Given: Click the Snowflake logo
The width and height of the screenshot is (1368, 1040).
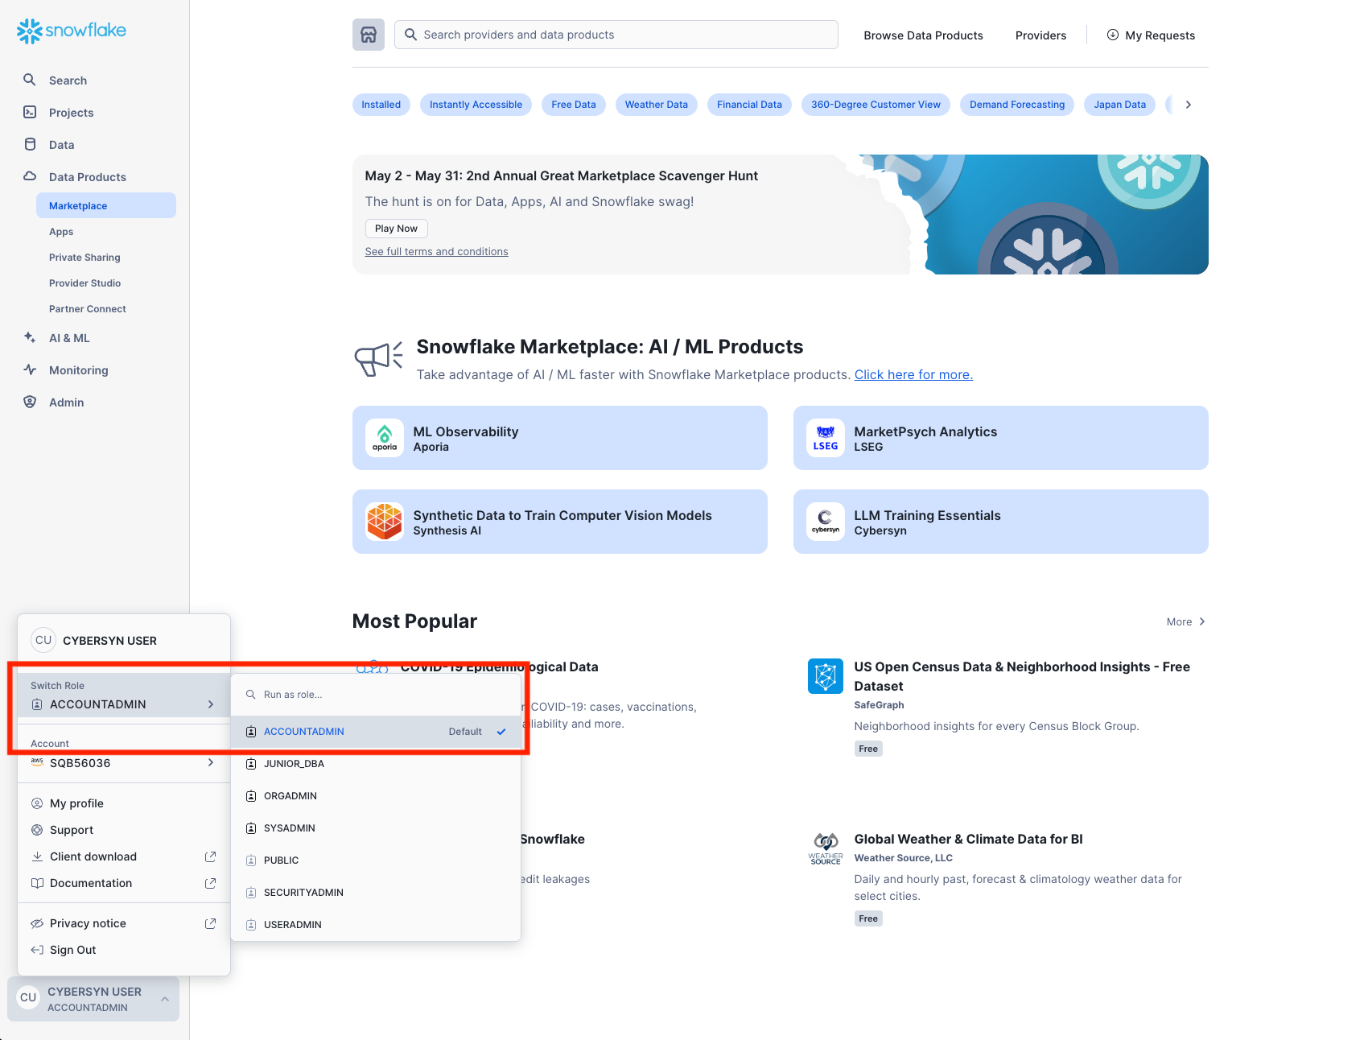Looking at the screenshot, I should point(71,31).
